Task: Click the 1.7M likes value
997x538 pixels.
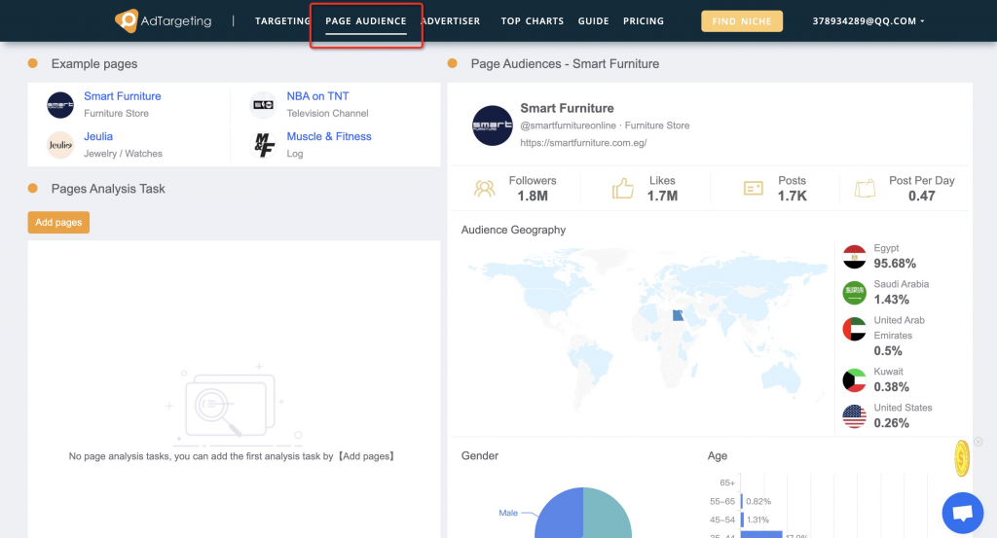Action: point(662,197)
